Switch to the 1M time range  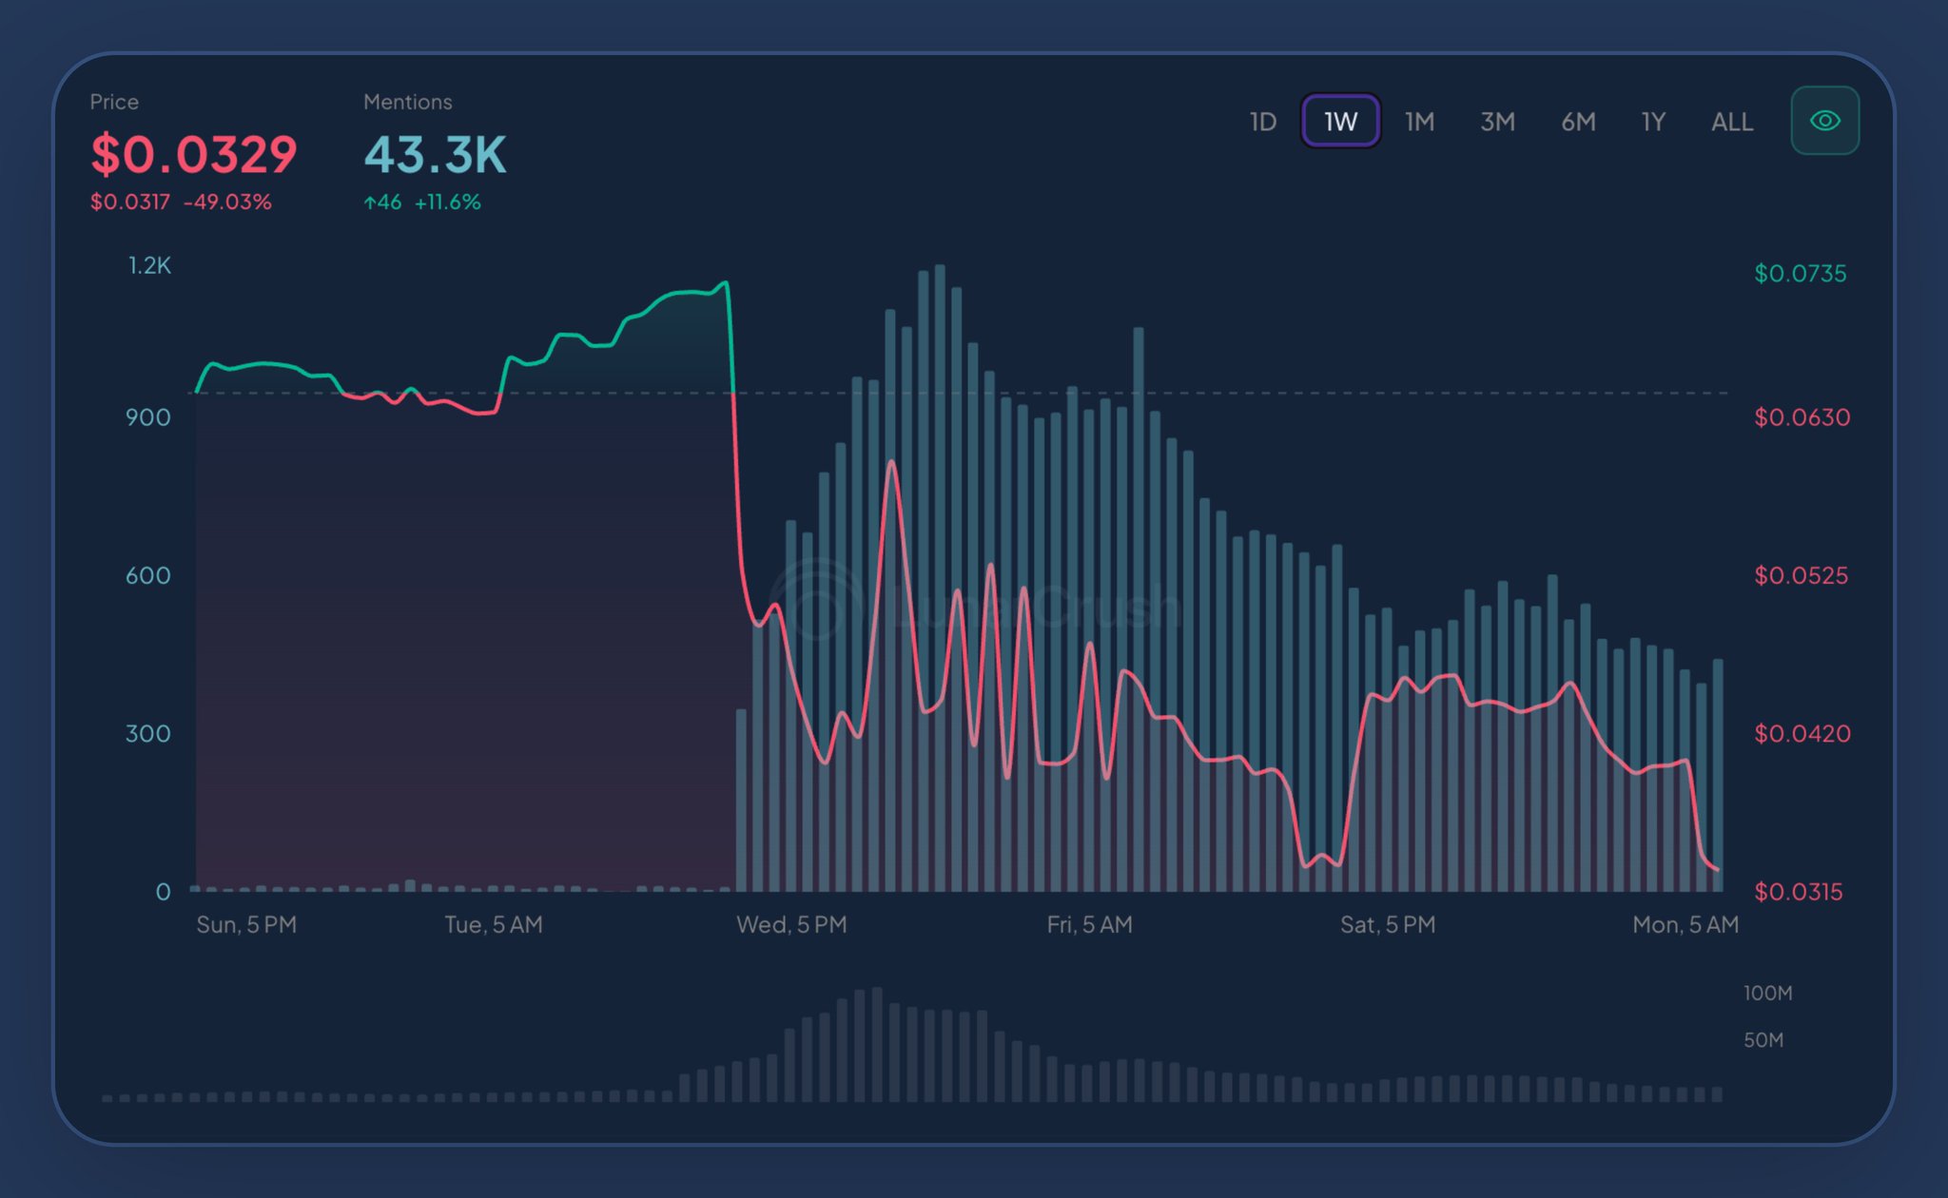click(1419, 122)
